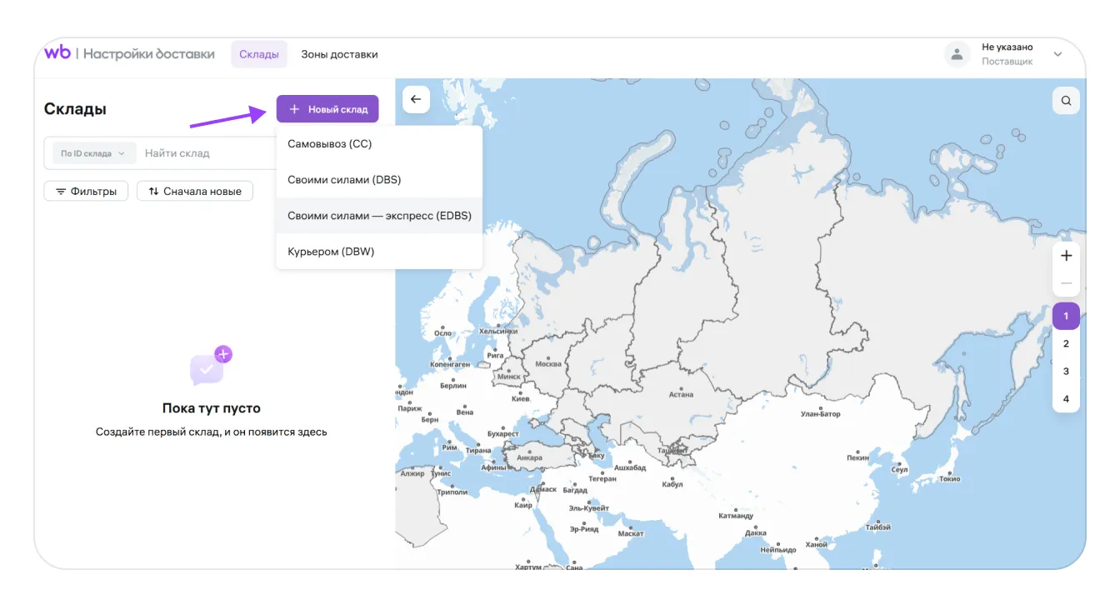Screen dimensions: 1120x605
Task: Expand the По ID склада dropdown
Action: coord(92,153)
